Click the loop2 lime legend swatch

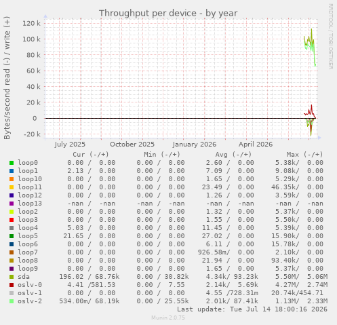(12, 212)
